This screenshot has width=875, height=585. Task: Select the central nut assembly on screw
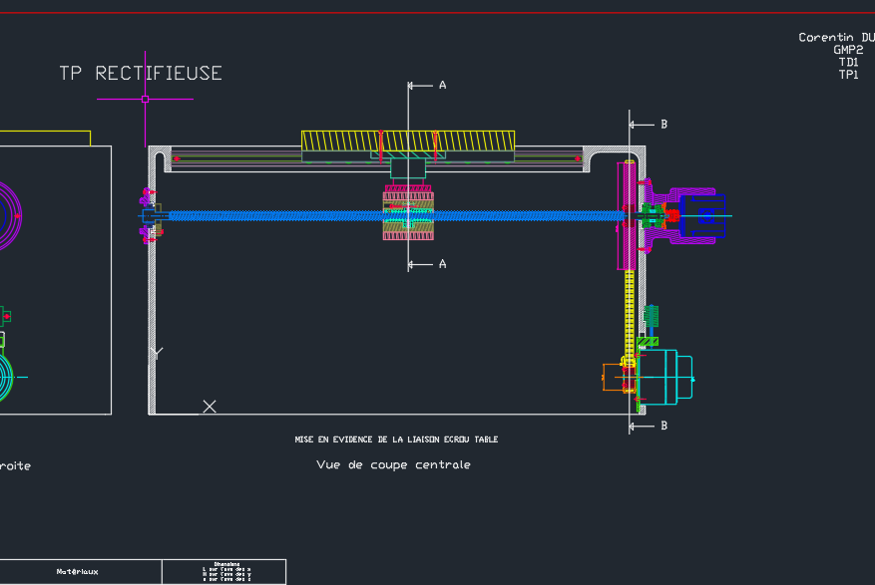(x=408, y=215)
